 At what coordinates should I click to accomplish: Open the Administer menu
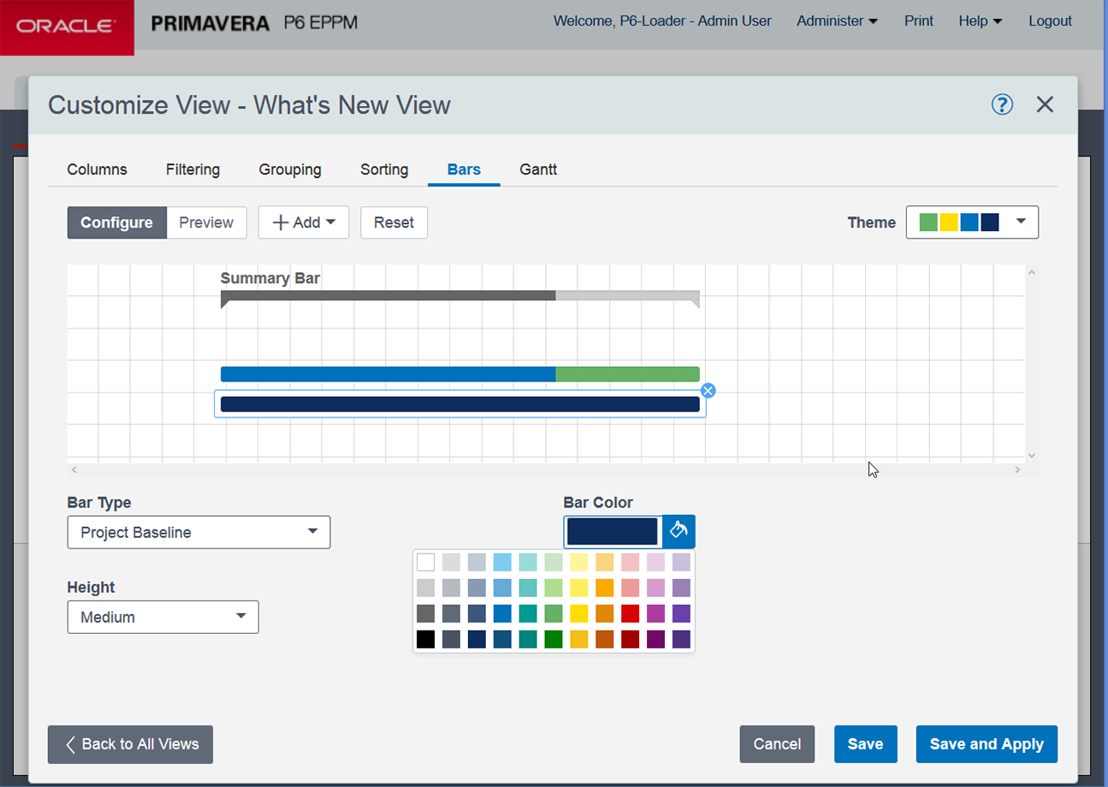tap(837, 21)
